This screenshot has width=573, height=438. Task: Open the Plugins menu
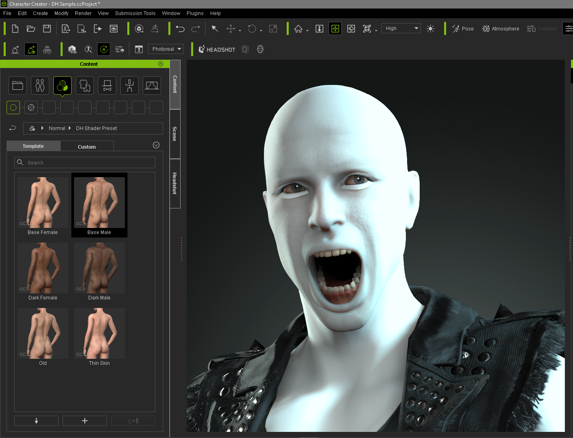pyautogui.click(x=195, y=13)
